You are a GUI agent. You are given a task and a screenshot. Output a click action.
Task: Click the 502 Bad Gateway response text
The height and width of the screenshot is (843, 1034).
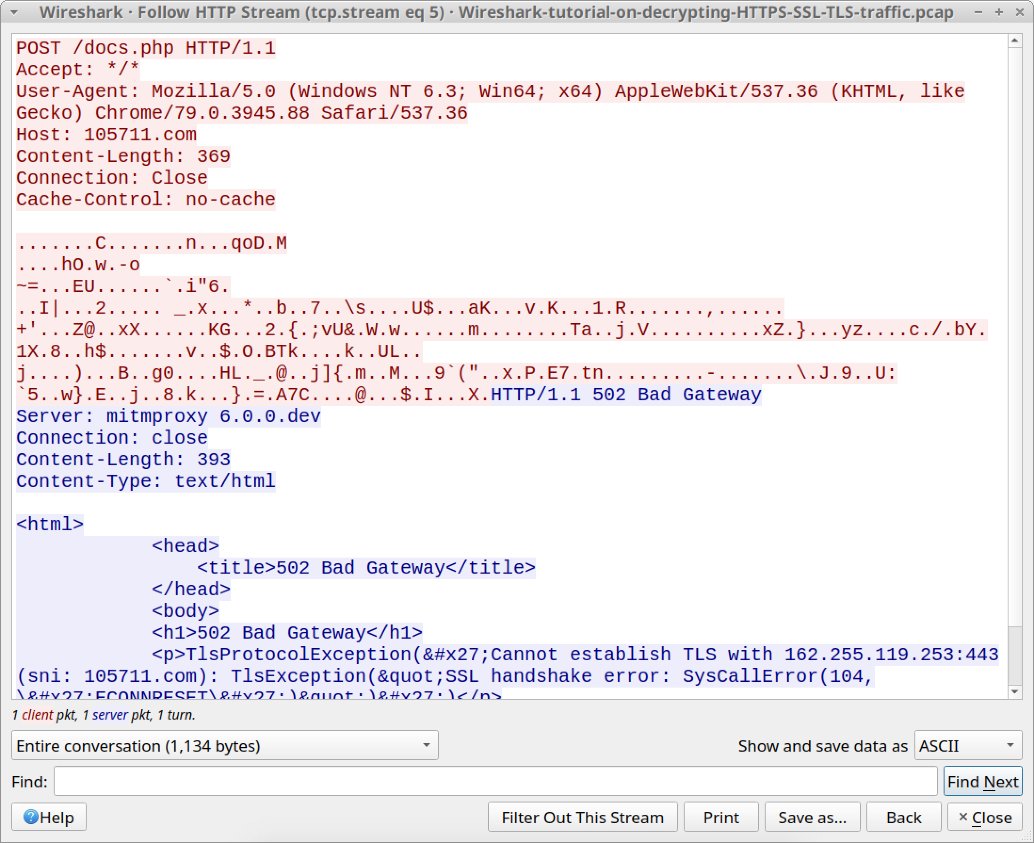tap(626, 394)
